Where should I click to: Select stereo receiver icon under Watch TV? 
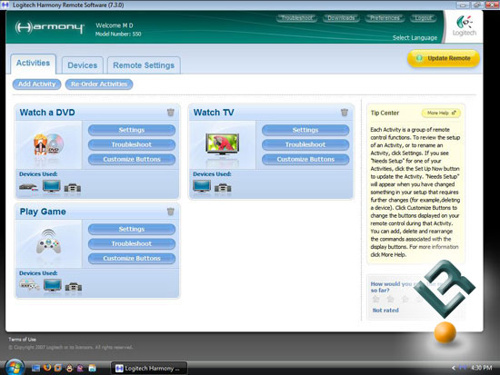[x=223, y=188]
